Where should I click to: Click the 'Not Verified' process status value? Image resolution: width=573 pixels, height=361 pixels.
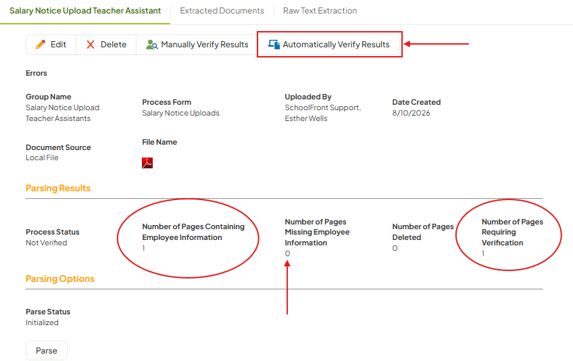47,243
